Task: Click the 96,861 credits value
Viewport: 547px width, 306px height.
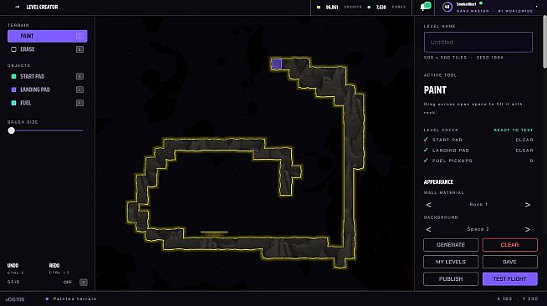Action: 332,7
